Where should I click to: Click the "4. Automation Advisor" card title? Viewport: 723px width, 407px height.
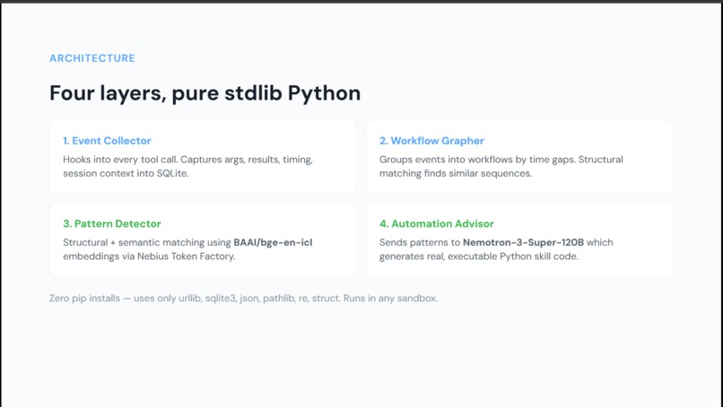[x=437, y=223]
